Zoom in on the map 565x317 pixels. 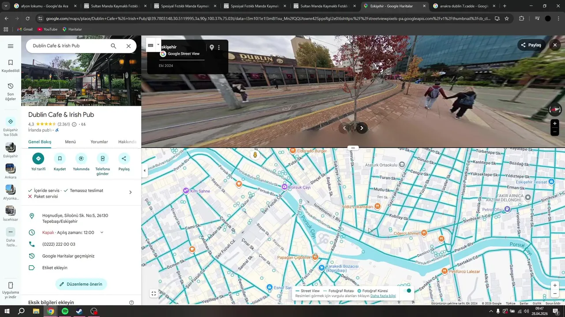click(555, 285)
